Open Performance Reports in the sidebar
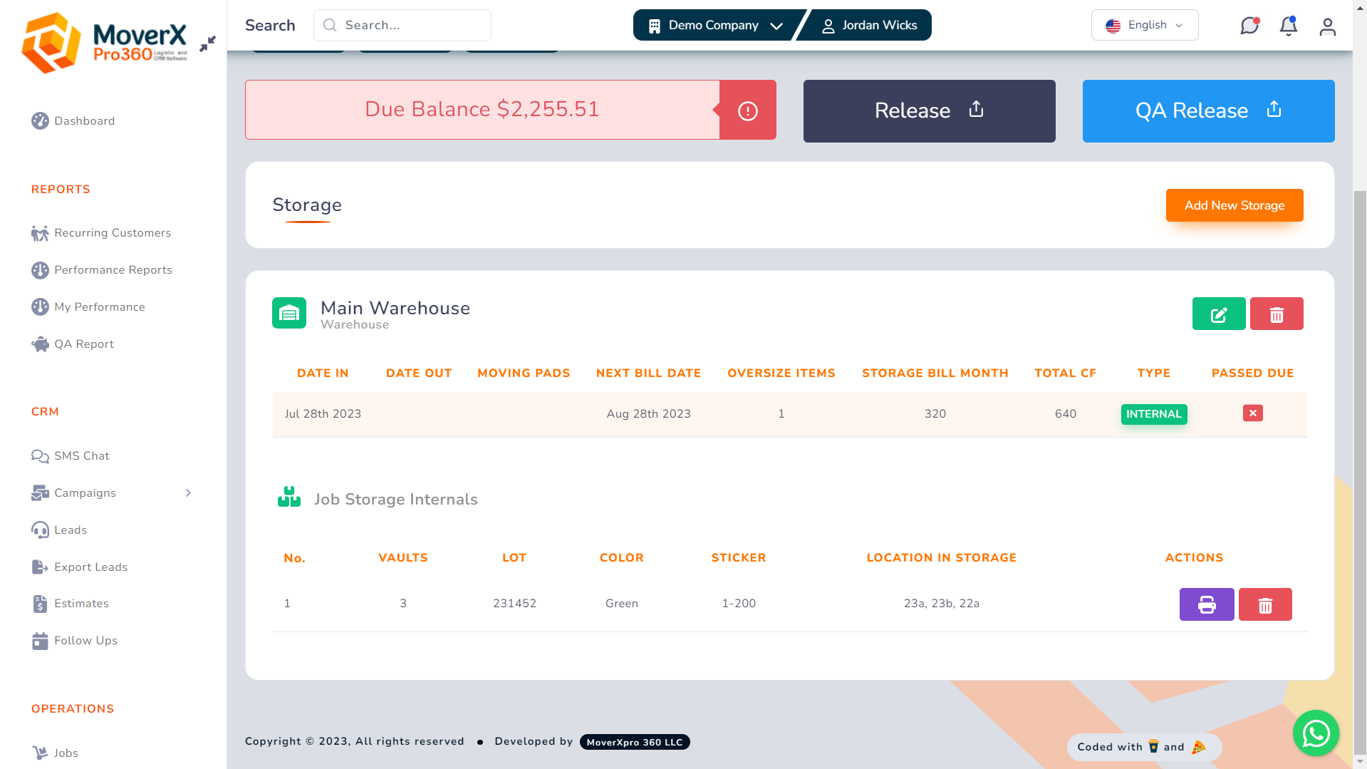 tap(113, 270)
